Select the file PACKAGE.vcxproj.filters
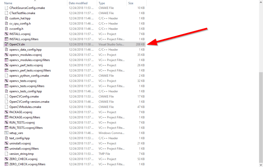Screen dimensions: 263x167 [25, 117]
